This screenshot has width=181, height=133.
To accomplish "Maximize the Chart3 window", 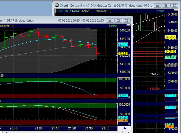I will coord(166,6).
